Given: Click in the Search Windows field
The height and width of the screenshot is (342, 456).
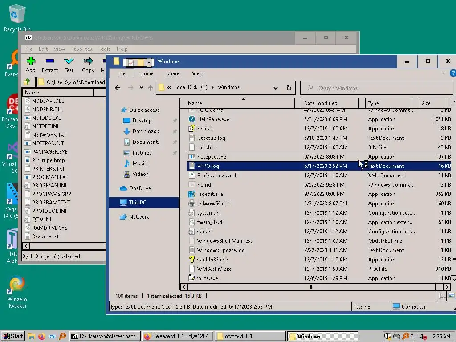Looking at the screenshot, I should click(x=376, y=88).
